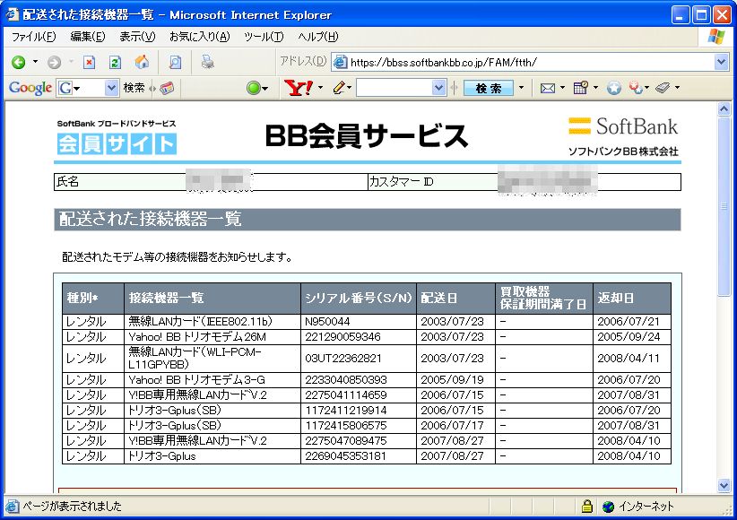Click the Back navigation arrow
Screen dimensions: 737x520
click(x=18, y=62)
